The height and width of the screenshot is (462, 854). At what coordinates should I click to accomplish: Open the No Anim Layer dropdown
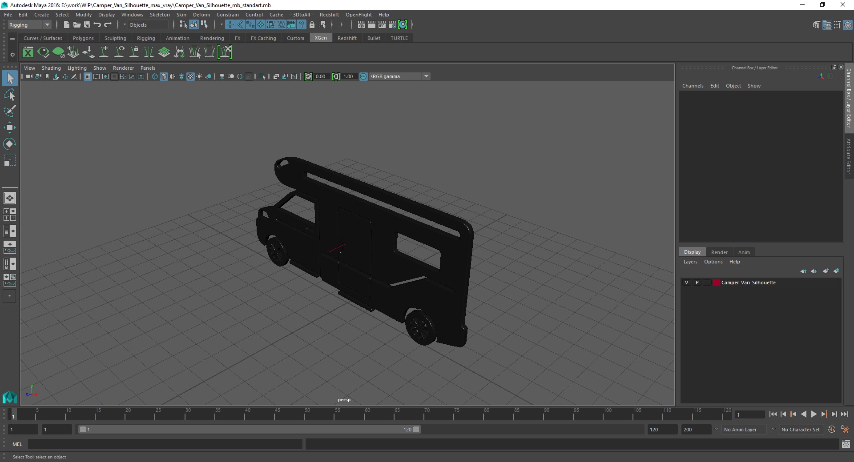[x=744, y=430]
